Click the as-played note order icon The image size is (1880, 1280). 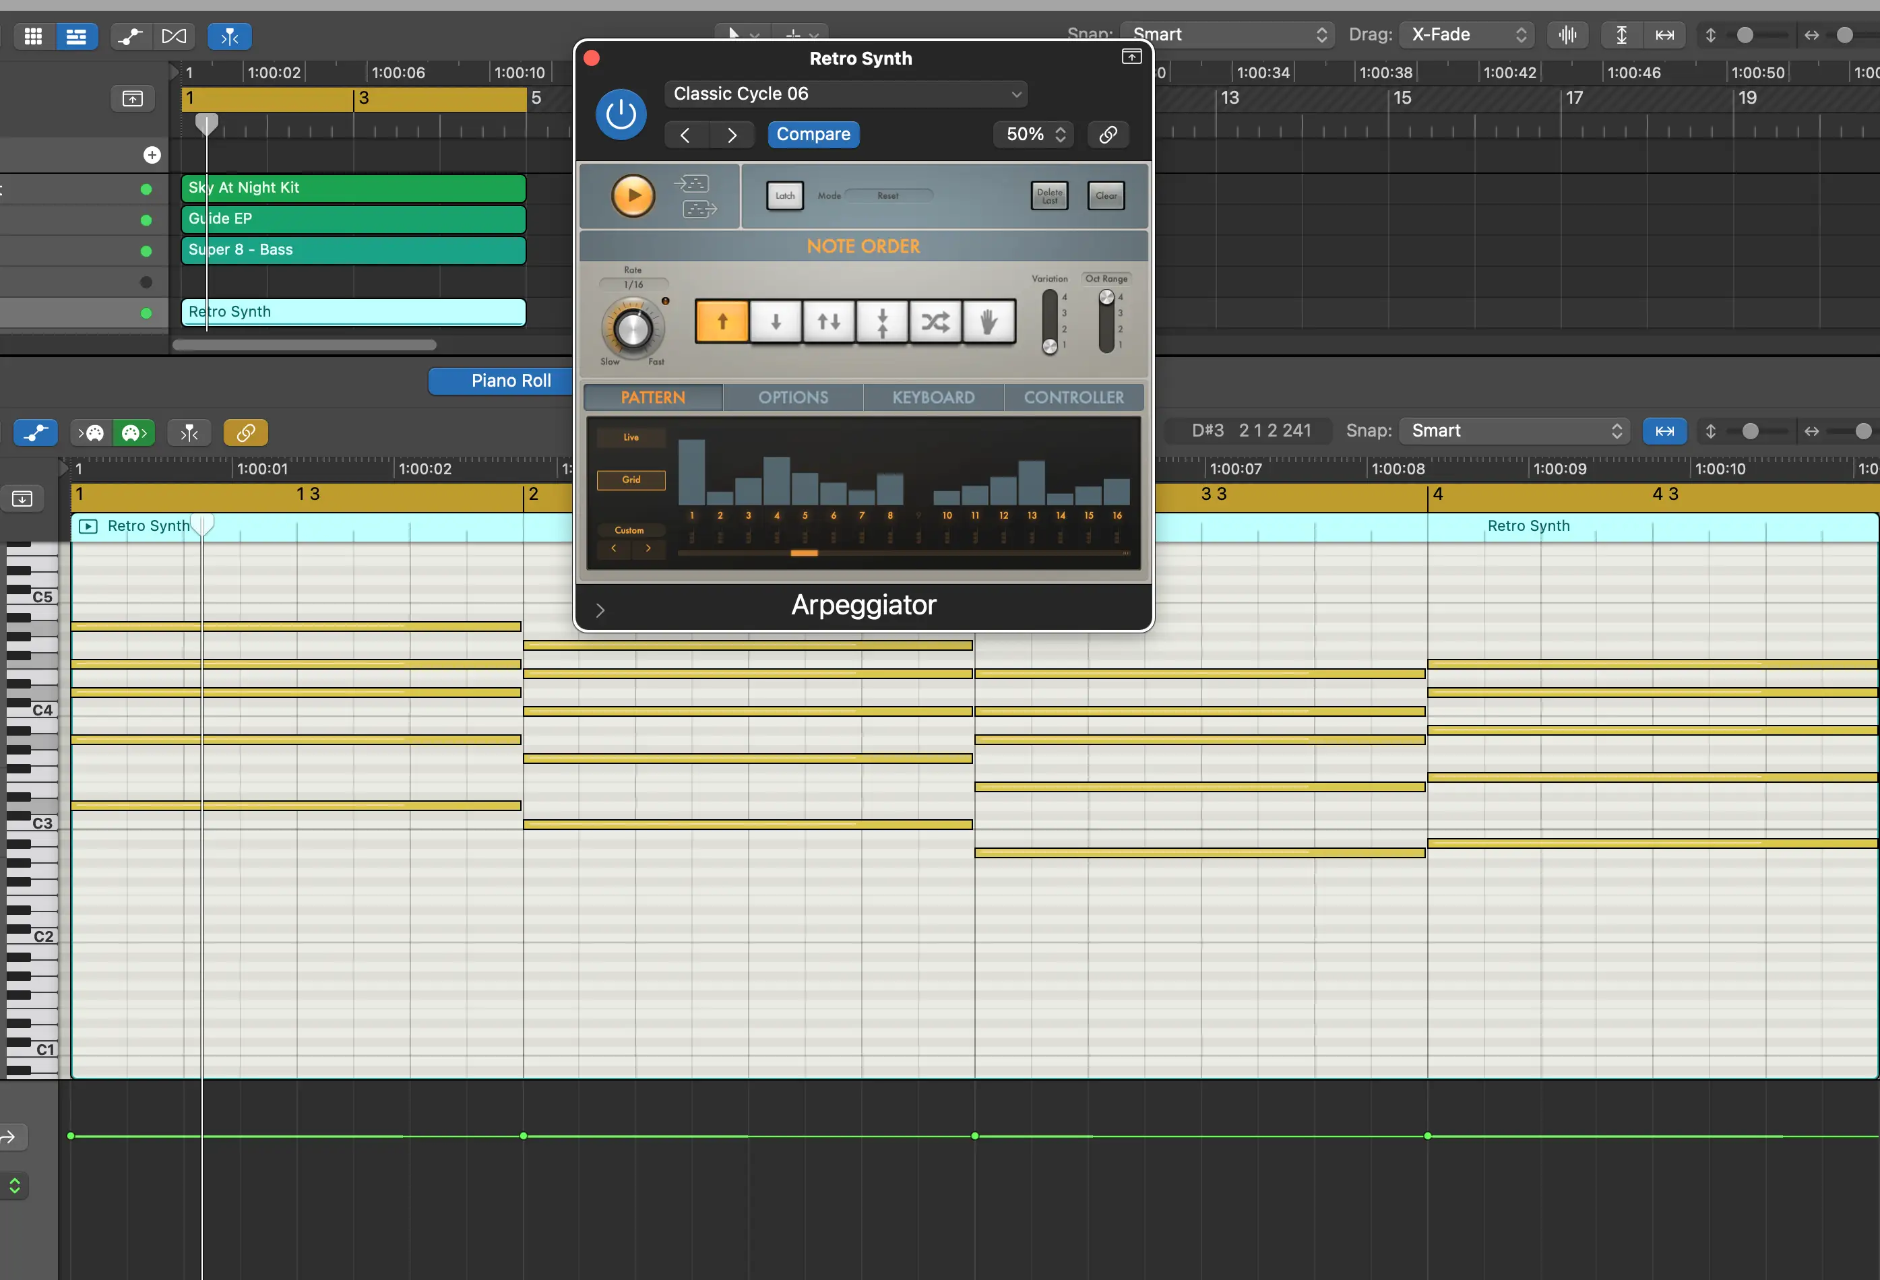[990, 320]
